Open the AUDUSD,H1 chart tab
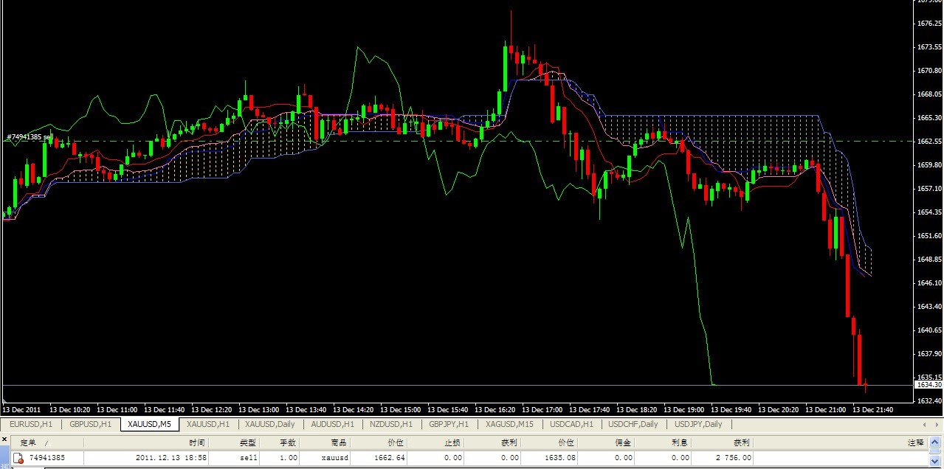The image size is (944, 469). click(332, 425)
